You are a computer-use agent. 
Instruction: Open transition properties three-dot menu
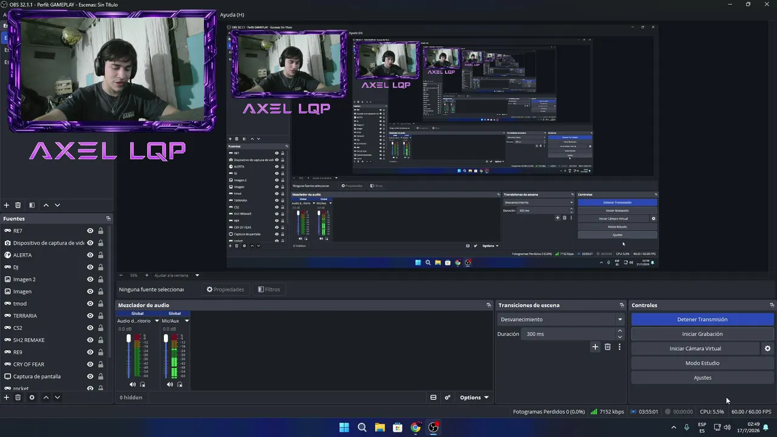click(619, 347)
